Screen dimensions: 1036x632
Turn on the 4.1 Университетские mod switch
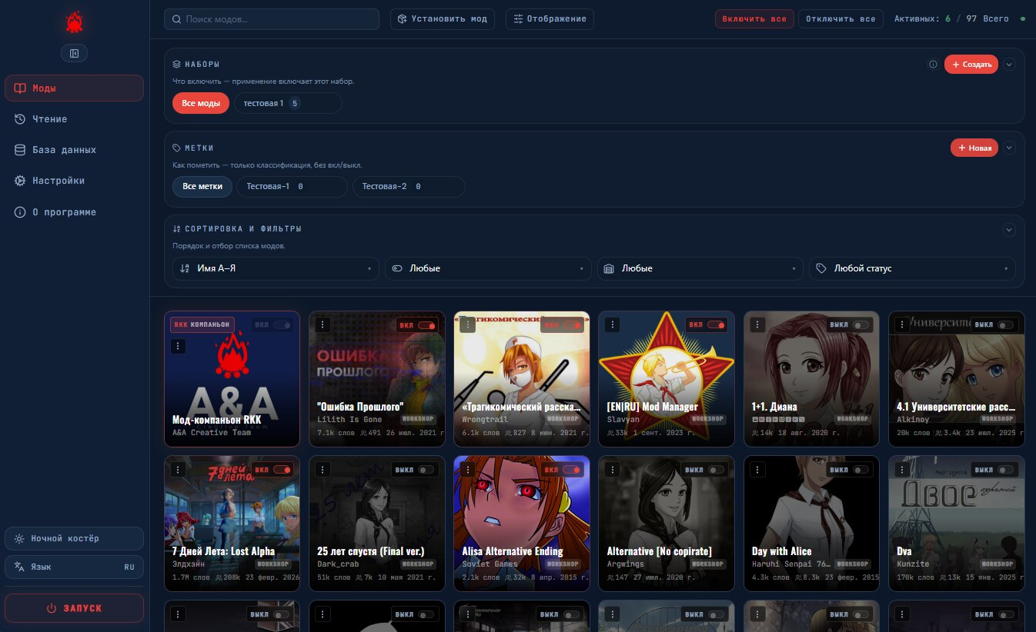pyautogui.click(x=1006, y=325)
